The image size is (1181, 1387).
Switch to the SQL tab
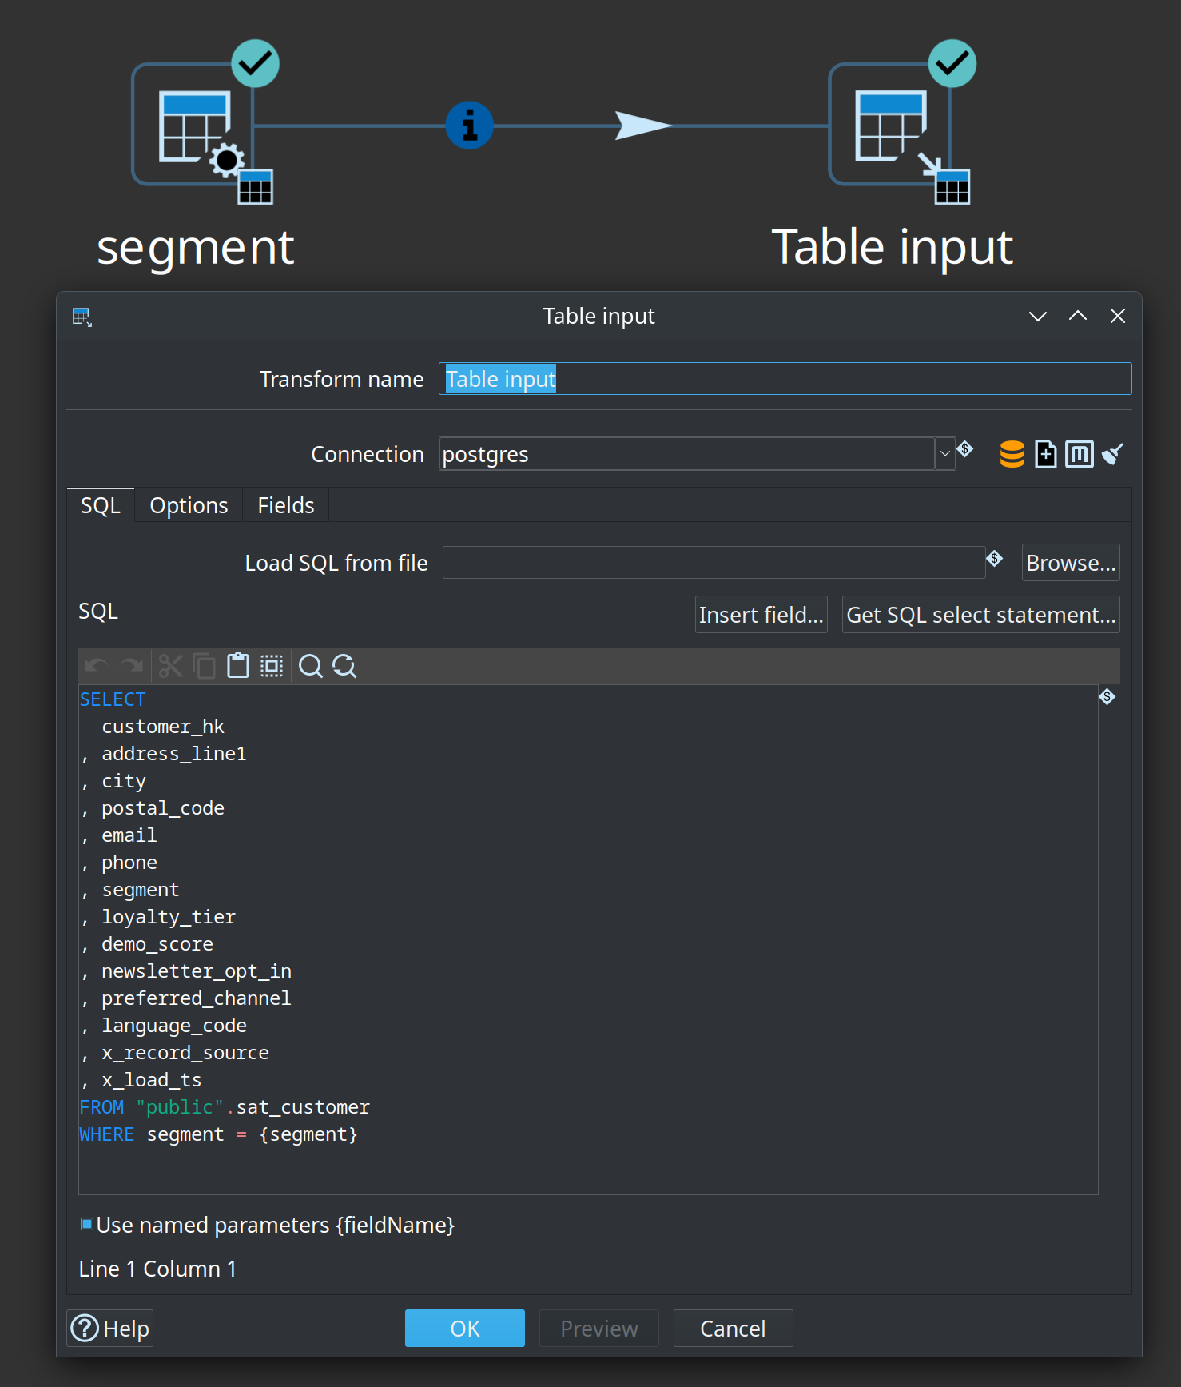point(101,505)
